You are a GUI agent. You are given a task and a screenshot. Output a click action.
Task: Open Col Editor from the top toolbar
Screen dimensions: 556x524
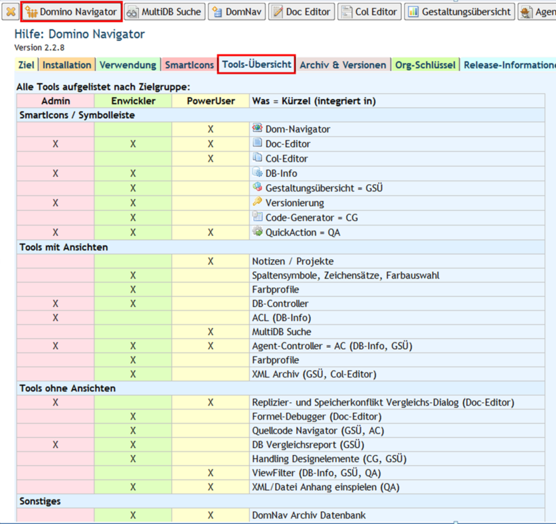click(x=369, y=12)
